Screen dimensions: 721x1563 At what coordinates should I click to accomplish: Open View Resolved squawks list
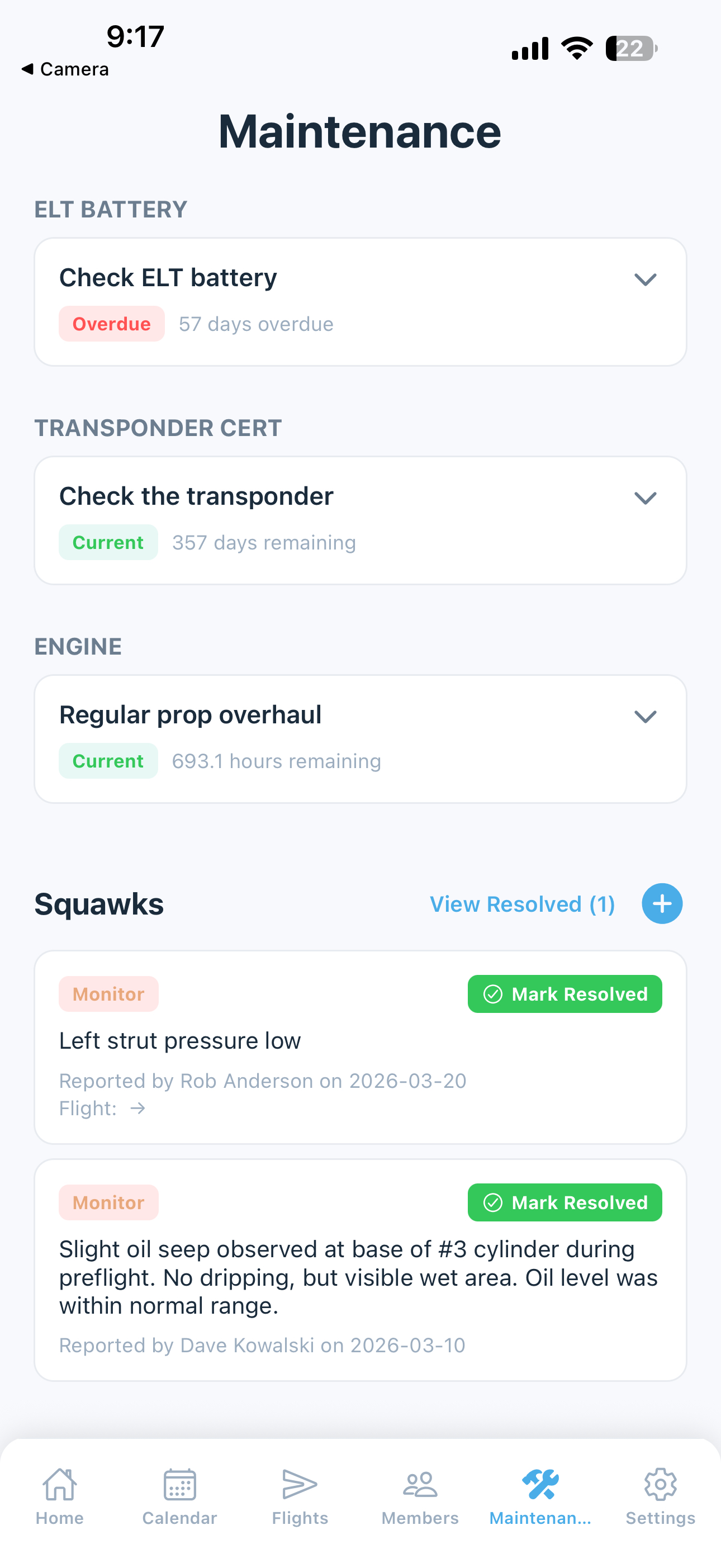[x=522, y=903]
